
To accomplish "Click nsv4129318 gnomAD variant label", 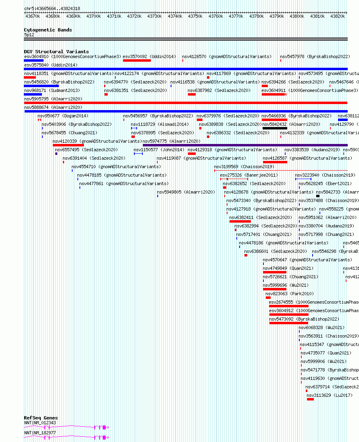I will (x=232, y=149).
